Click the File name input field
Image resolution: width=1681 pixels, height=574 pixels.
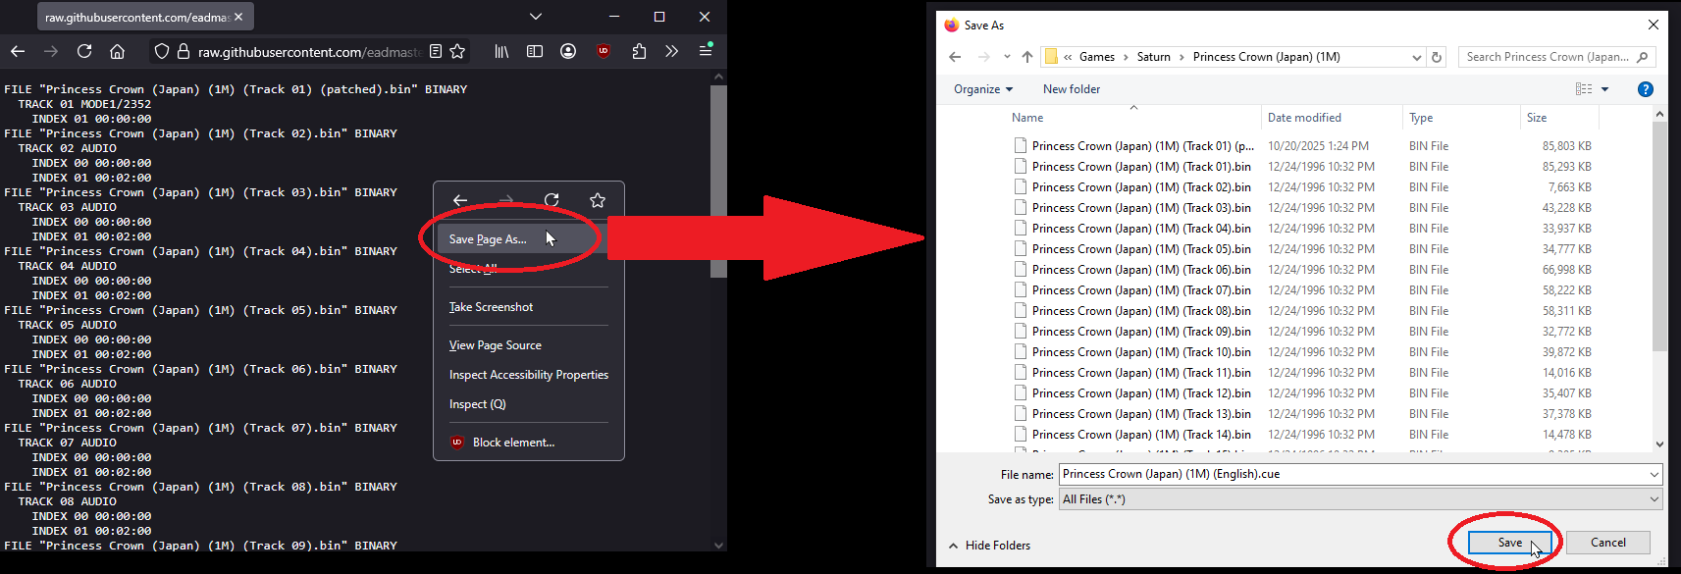tap(1351, 474)
